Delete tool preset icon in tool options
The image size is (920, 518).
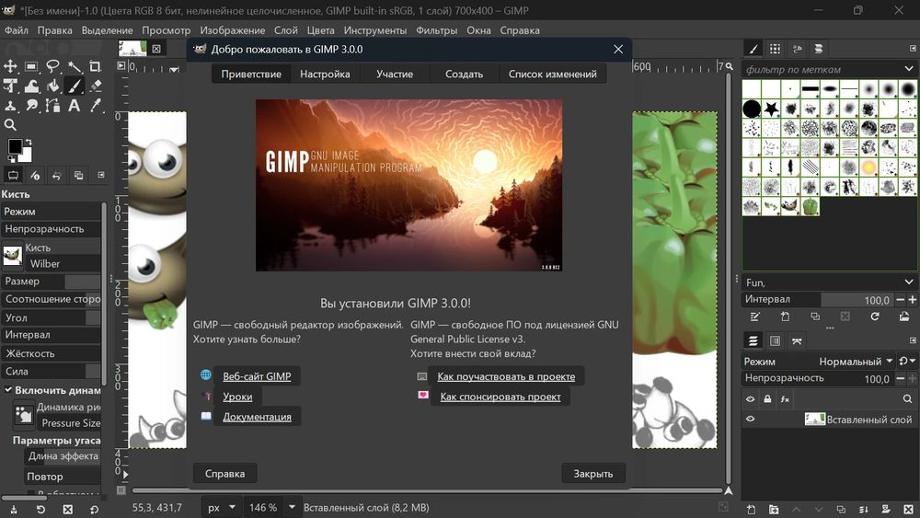pos(67,509)
